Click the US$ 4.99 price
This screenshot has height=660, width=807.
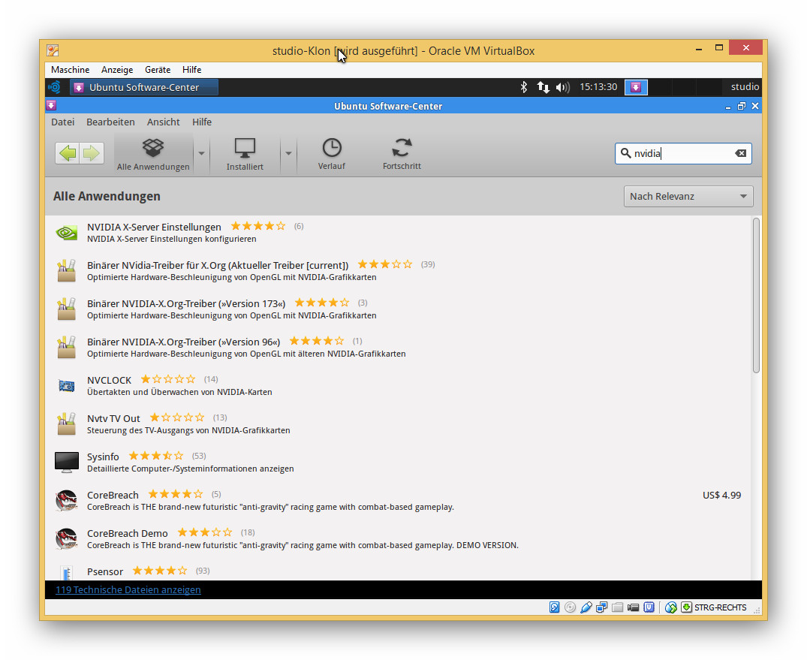coord(721,496)
